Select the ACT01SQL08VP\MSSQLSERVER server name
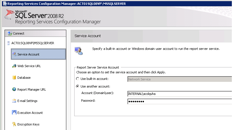This screenshot has height=130, width=233. (x=33, y=43)
